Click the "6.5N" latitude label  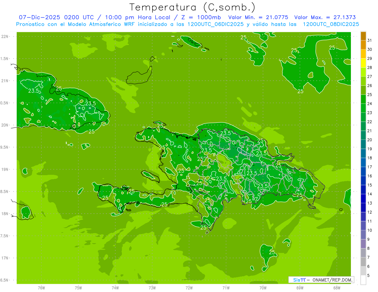pos(4,280)
